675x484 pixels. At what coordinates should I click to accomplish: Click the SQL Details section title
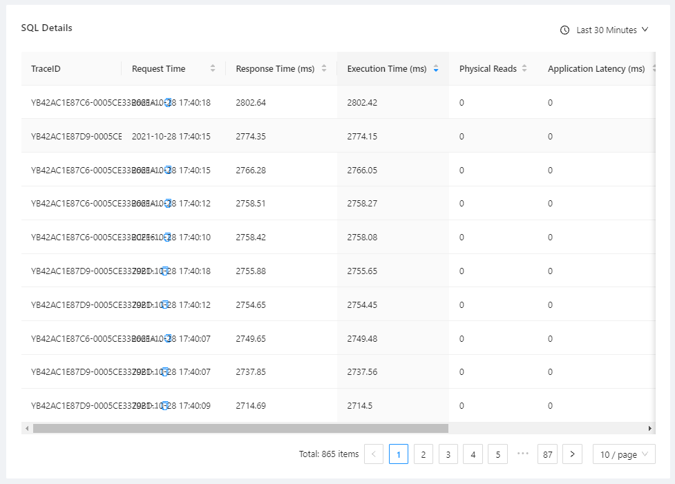tap(46, 28)
